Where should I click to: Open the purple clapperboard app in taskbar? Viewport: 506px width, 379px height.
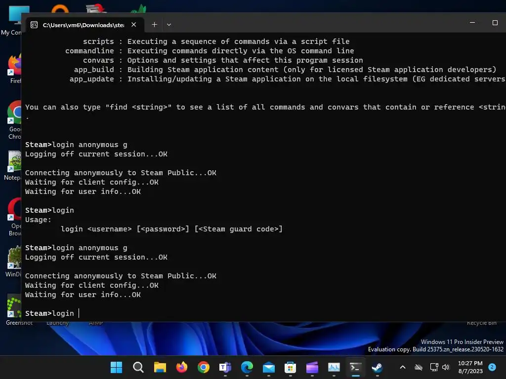(312, 367)
